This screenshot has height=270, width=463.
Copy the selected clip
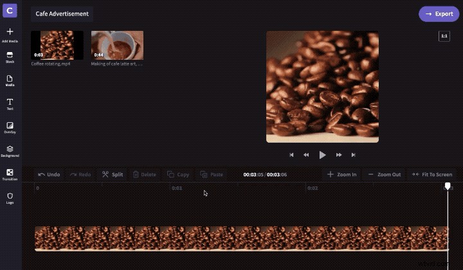tap(178, 174)
